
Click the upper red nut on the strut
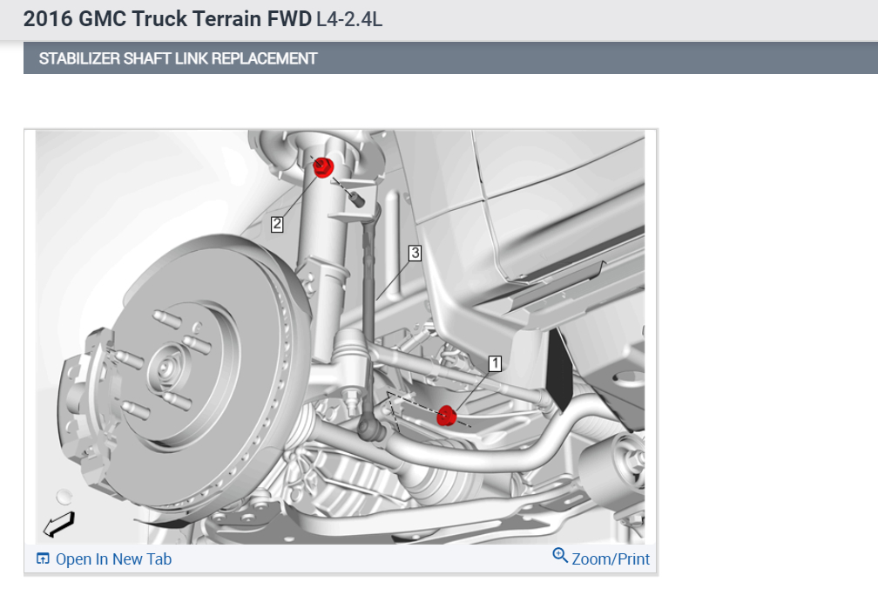(x=323, y=166)
